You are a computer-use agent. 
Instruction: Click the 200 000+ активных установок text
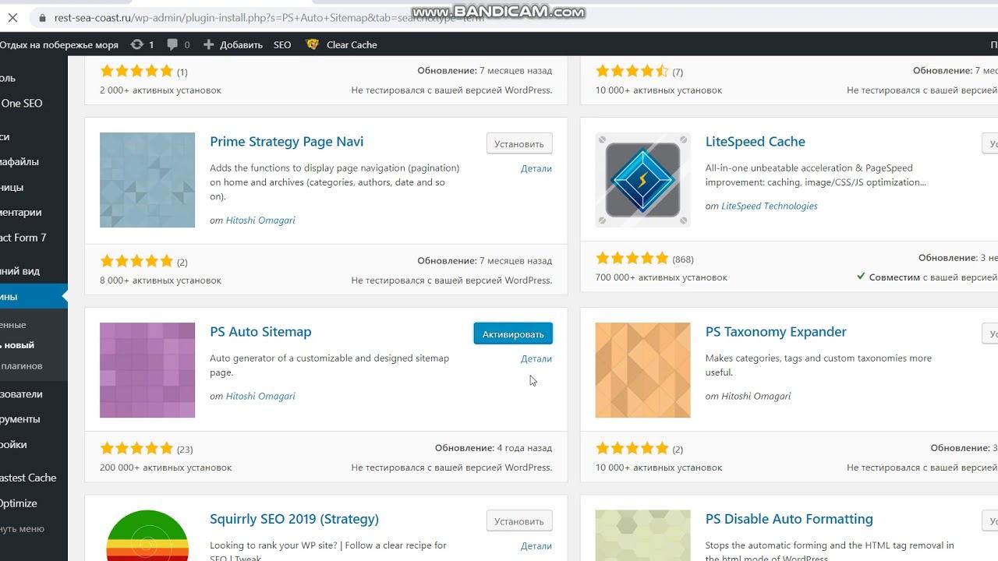165,467
